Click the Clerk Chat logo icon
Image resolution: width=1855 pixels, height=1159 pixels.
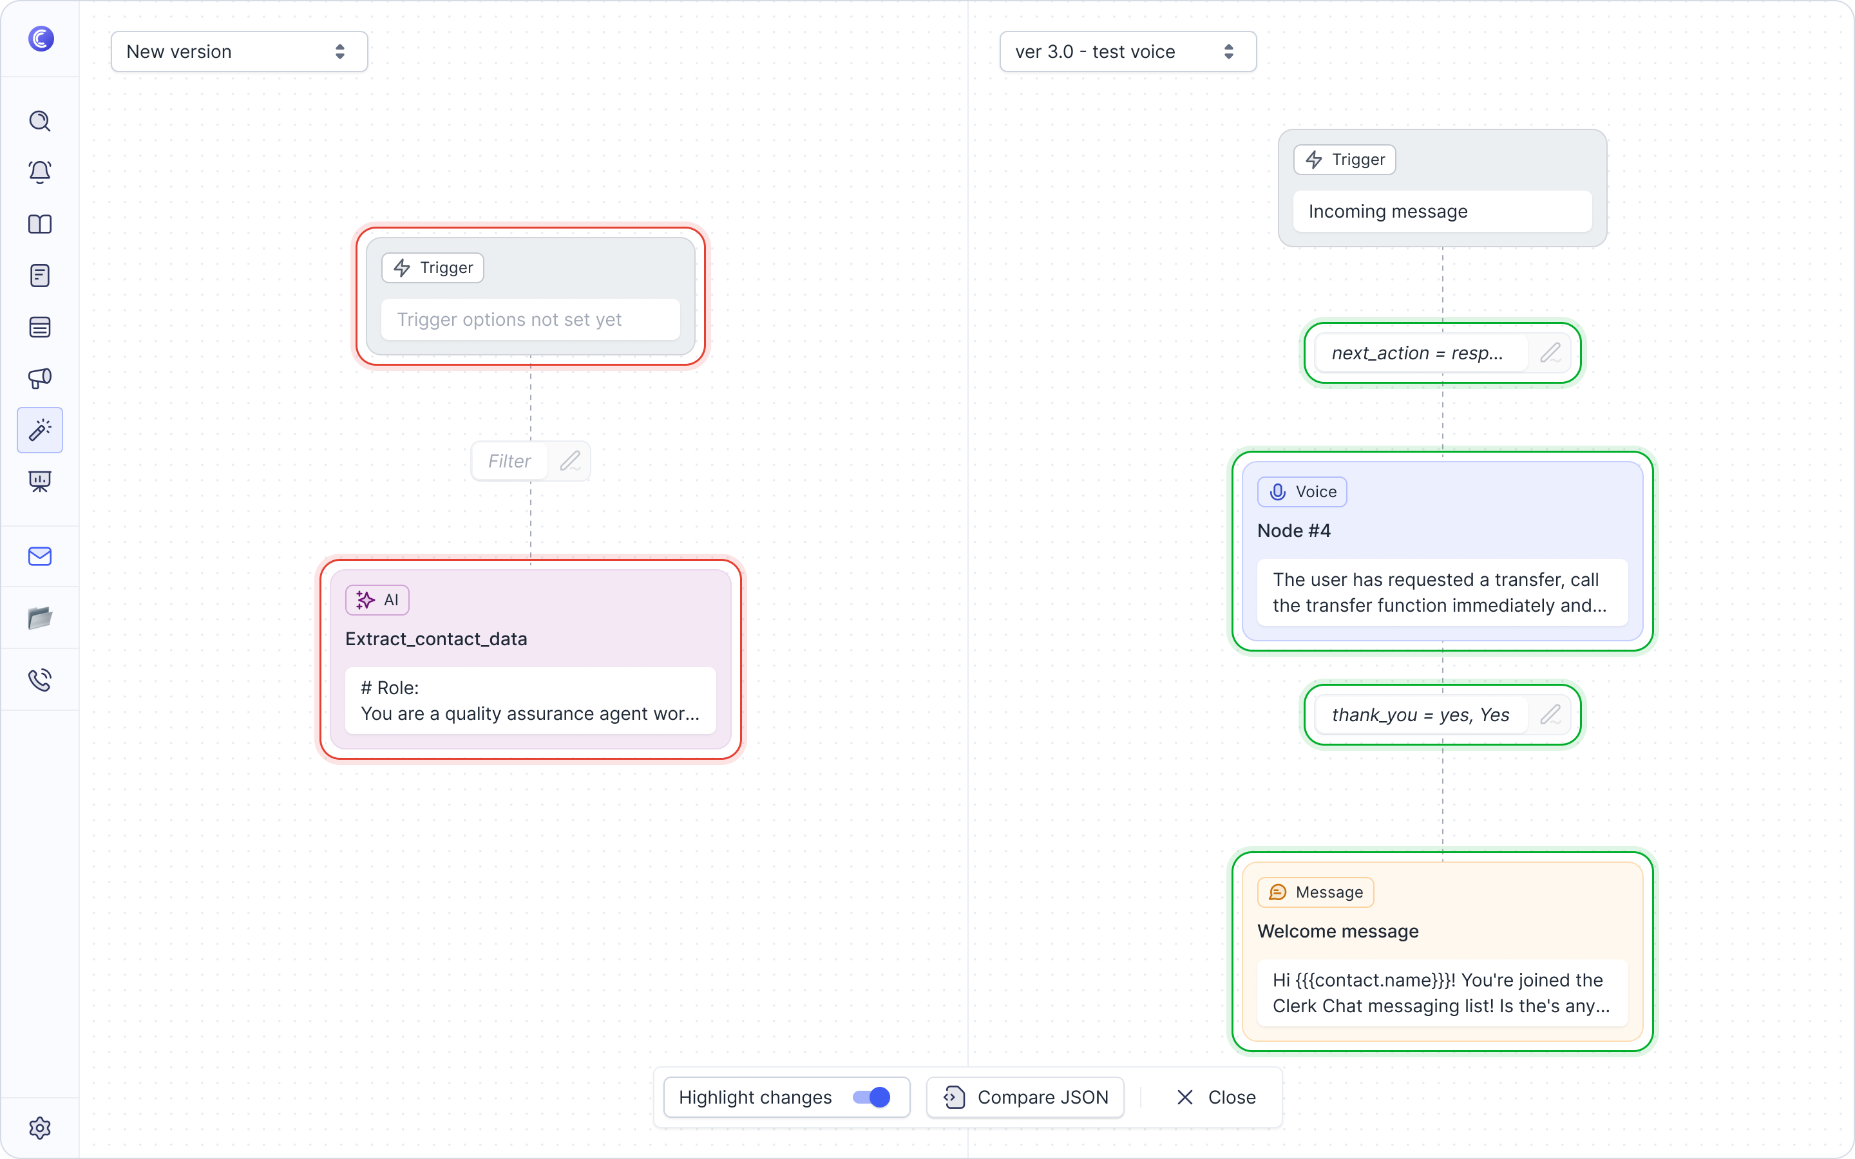(41, 39)
